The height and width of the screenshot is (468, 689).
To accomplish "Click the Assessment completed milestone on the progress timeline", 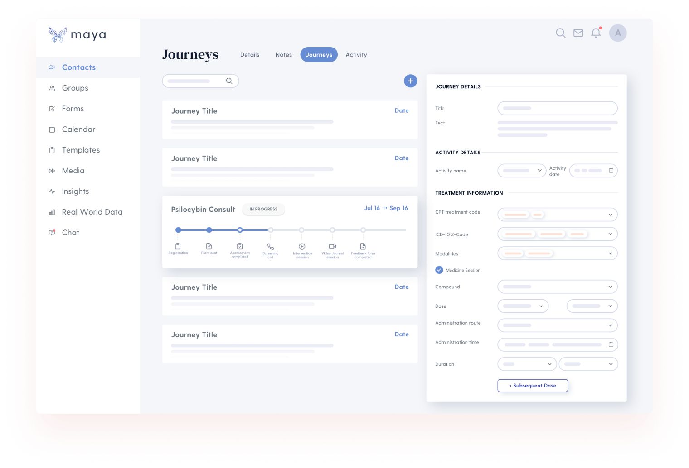I will point(240,230).
